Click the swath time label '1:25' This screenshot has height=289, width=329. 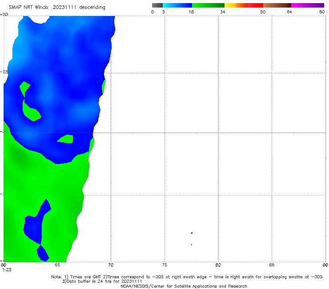pos(7,270)
